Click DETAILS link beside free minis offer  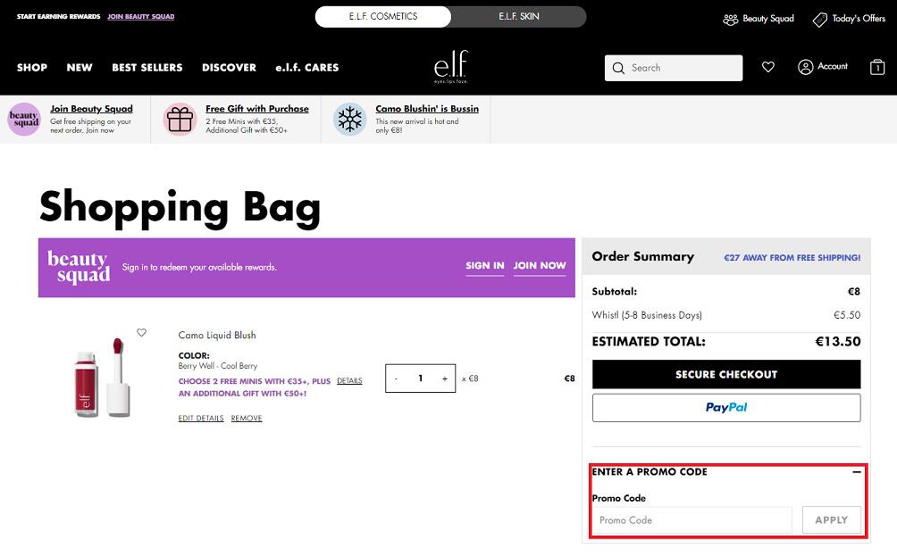[x=349, y=380]
